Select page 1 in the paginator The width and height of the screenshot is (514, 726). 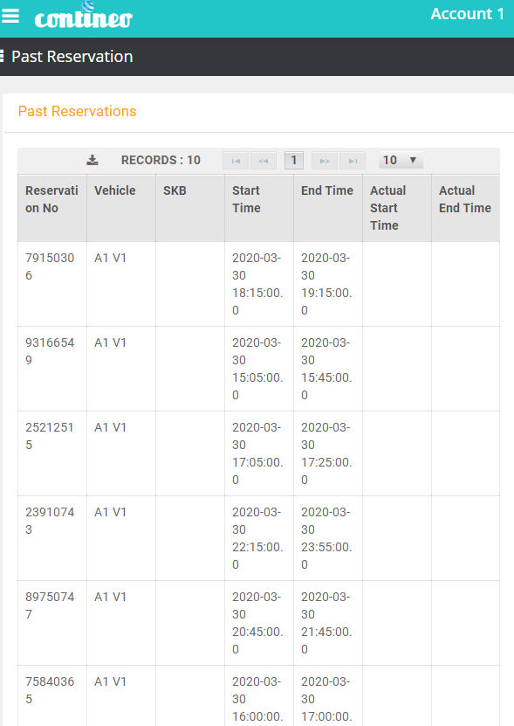coord(294,161)
